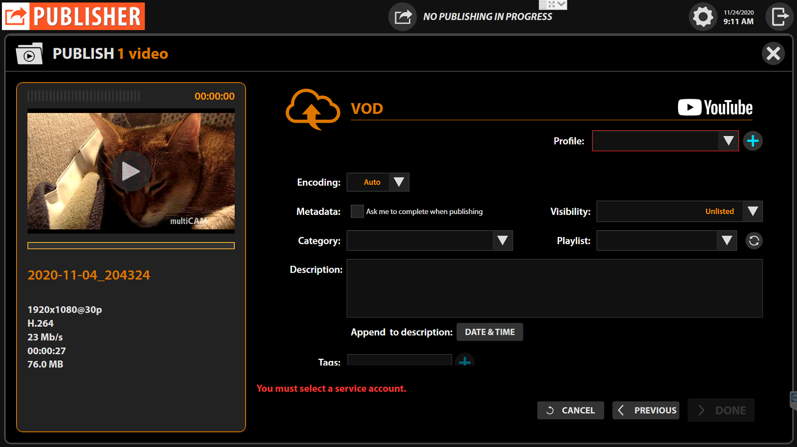Click the Publisher logo

click(x=74, y=16)
